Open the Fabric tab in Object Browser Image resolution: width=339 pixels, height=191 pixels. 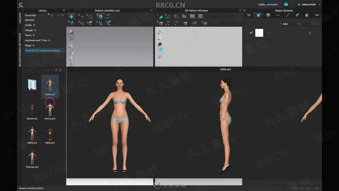coord(258,15)
